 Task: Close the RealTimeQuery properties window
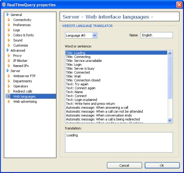pyautogui.click(x=179, y=5)
